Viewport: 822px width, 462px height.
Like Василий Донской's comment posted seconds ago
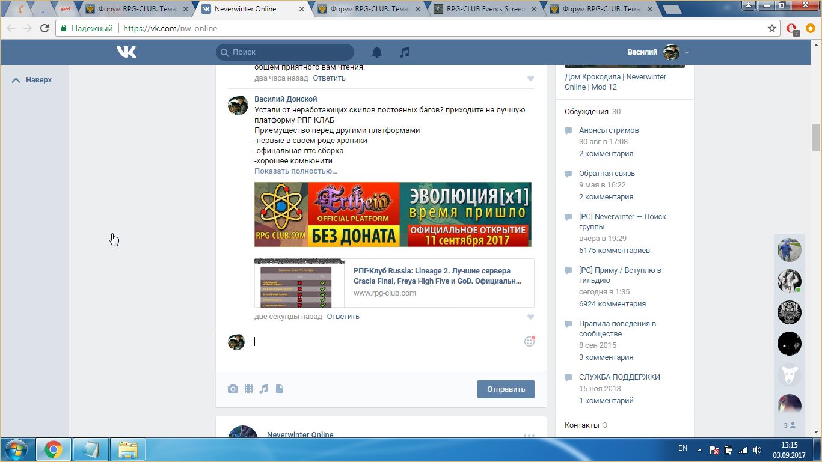tap(530, 317)
